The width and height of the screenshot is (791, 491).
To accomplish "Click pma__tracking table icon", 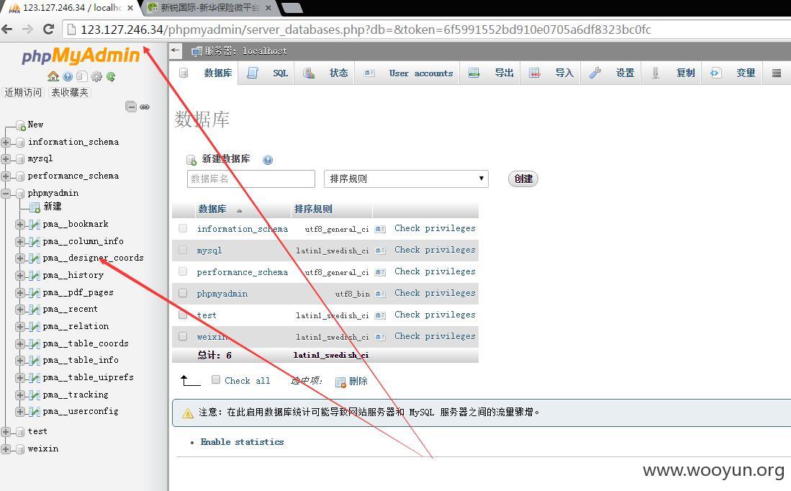I will coord(34,395).
